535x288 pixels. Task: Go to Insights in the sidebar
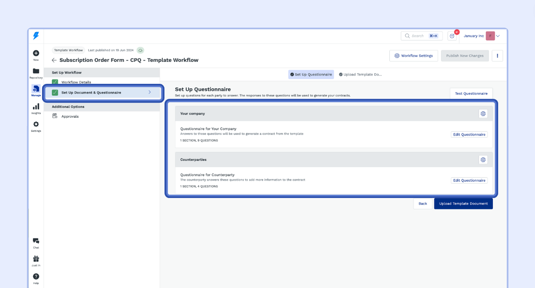(x=36, y=107)
